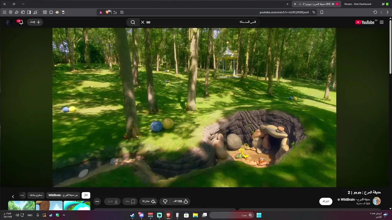Open Brave VPN shield icon in toolbar

(10, 12)
